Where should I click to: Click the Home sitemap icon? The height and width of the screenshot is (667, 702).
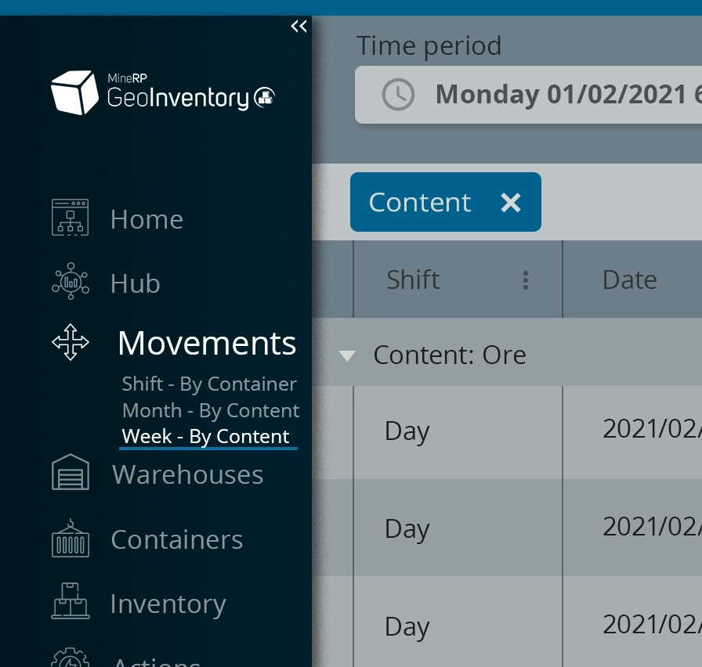pos(71,218)
